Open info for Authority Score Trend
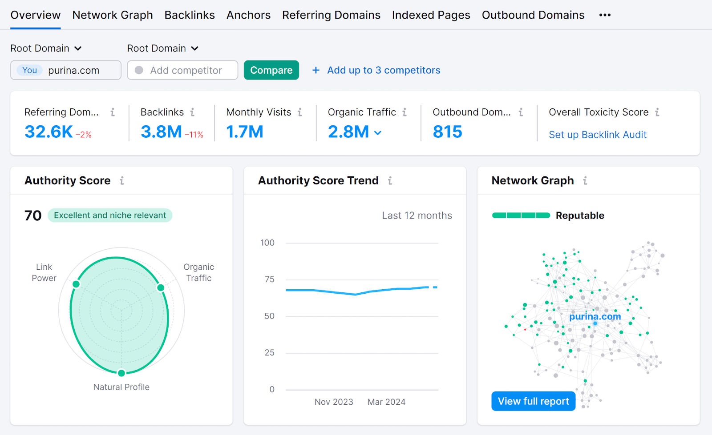The width and height of the screenshot is (712, 435). (390, 181)
